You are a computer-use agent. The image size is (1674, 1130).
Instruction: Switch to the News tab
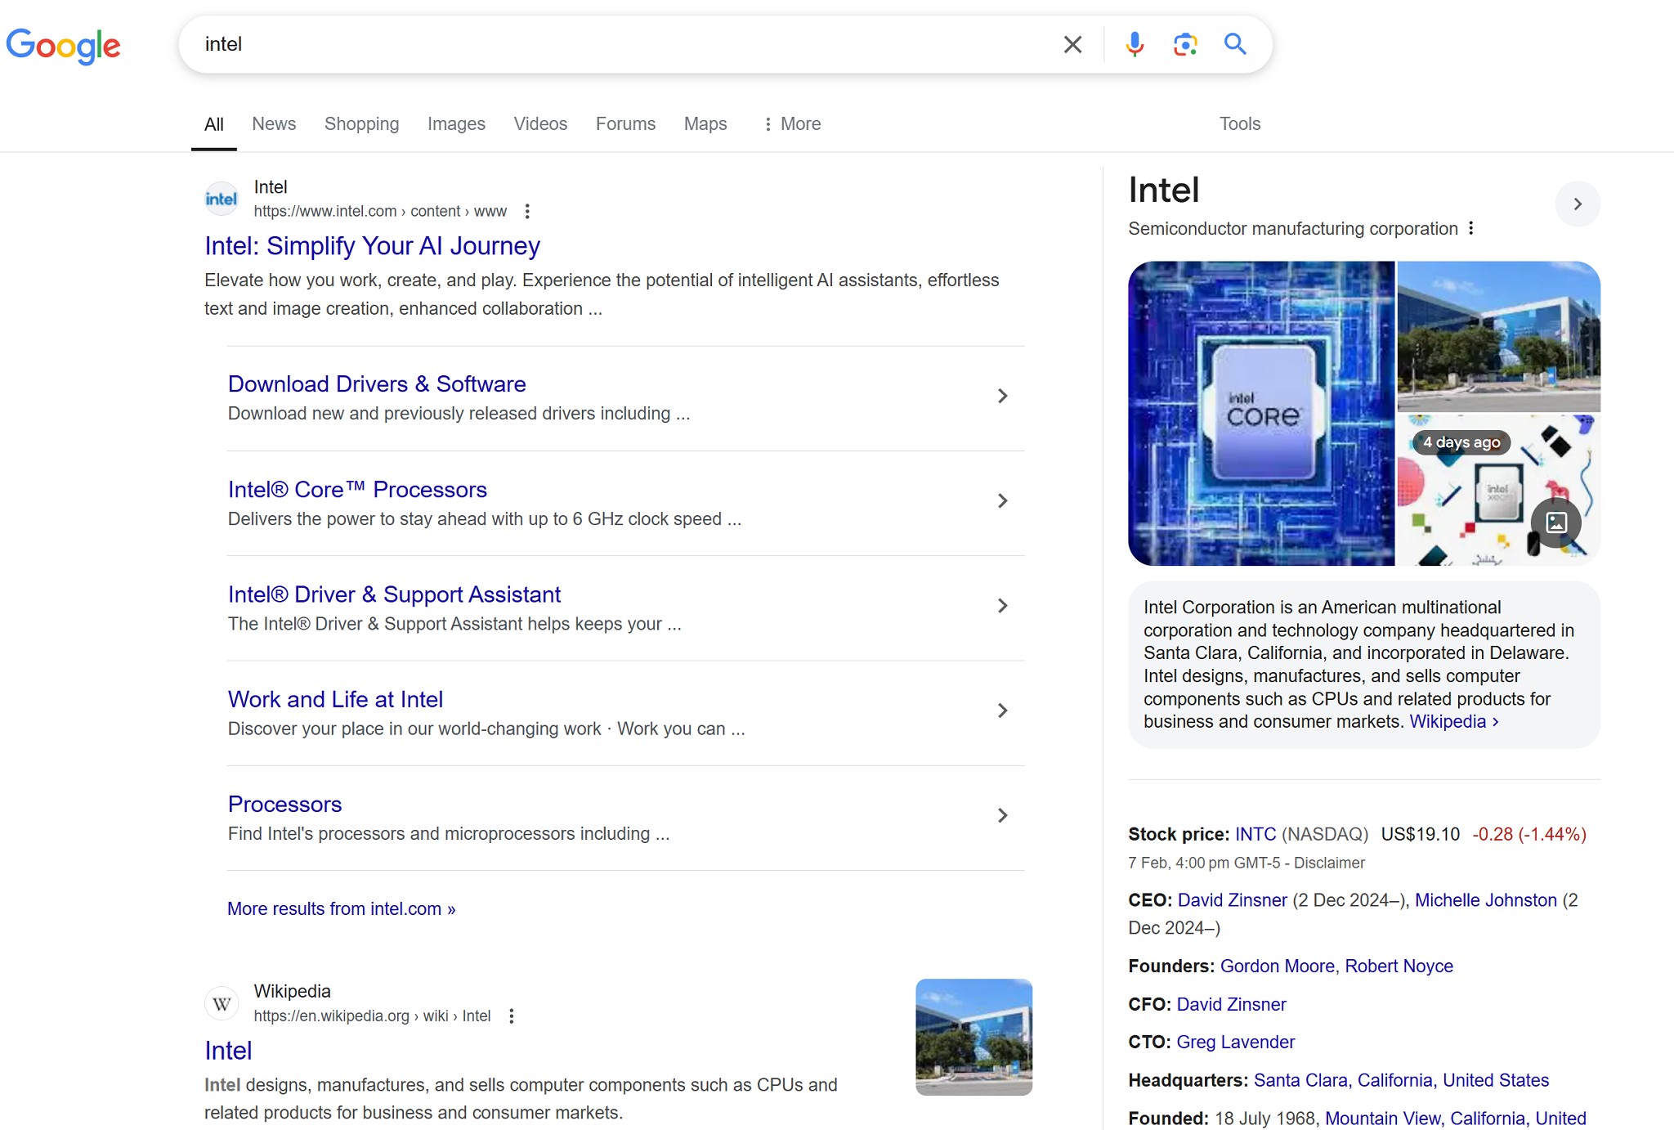274,123
